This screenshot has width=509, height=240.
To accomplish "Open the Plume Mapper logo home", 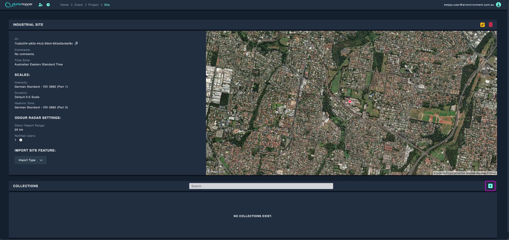I will (x=19, y=5).
